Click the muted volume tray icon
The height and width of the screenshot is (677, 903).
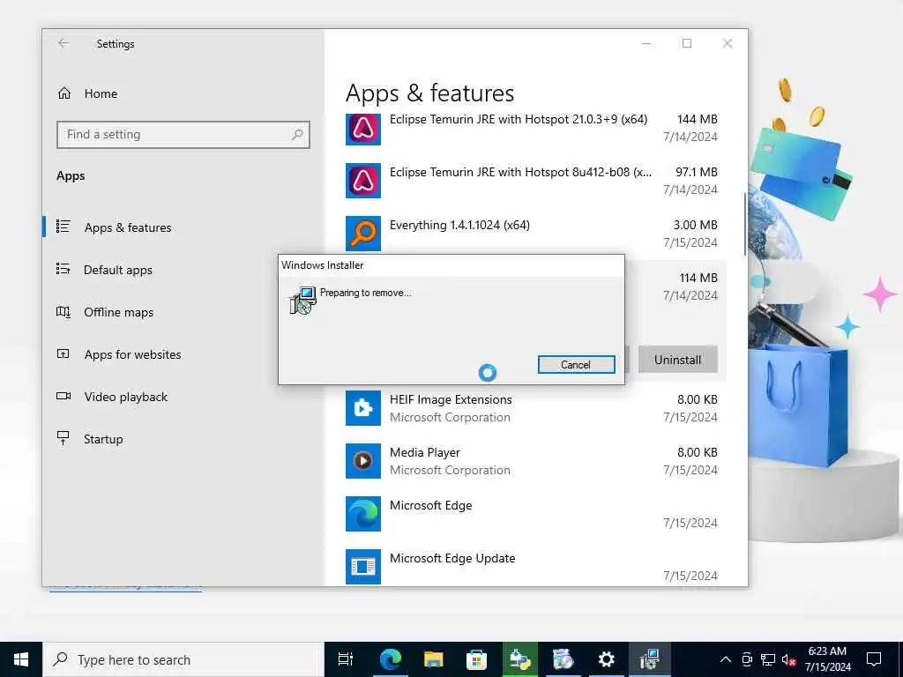tap(789, 659)
